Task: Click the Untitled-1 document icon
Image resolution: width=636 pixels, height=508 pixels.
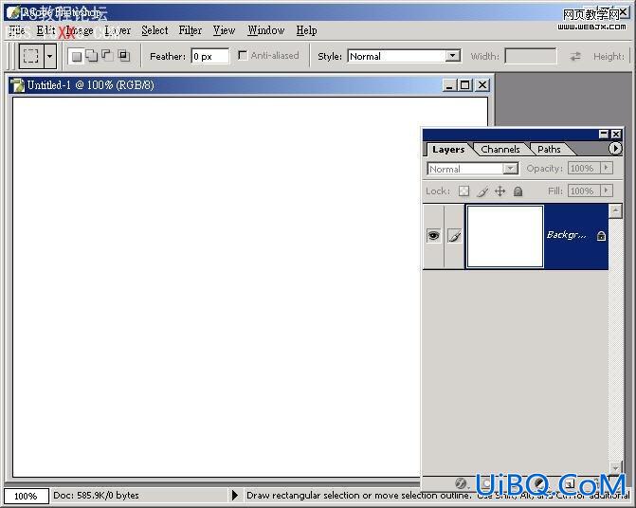Action: coord(17,85)
